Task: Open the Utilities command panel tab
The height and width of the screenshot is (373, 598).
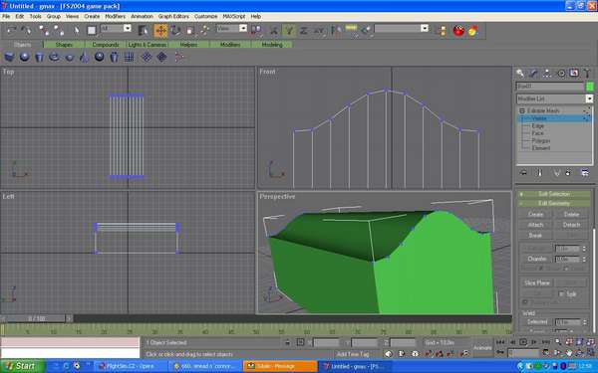Action: click(x=587, y=73)
